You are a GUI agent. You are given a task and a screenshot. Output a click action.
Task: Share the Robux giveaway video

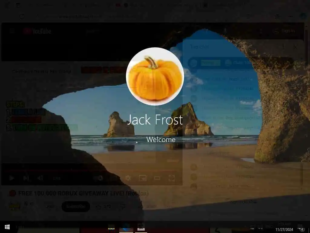147,206
